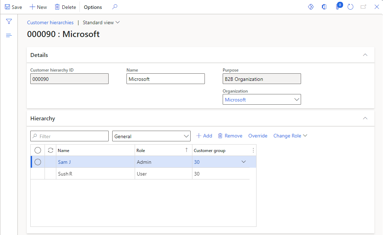Open form in new window icon
This screenshot has height=235, width=383.
[x=363, y=7]
